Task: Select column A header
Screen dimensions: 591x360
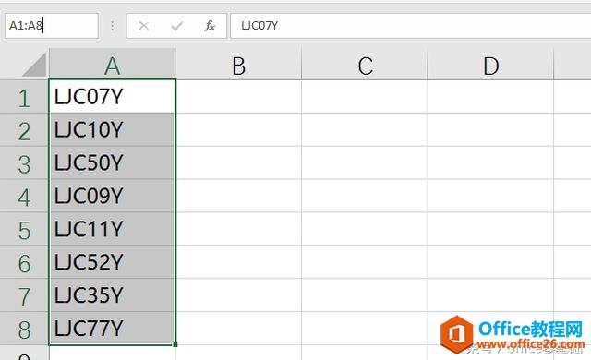Action: coord(113,65)
